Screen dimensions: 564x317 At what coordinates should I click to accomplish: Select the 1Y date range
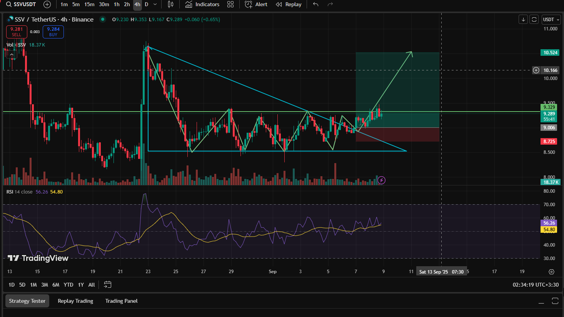[81, 285]
